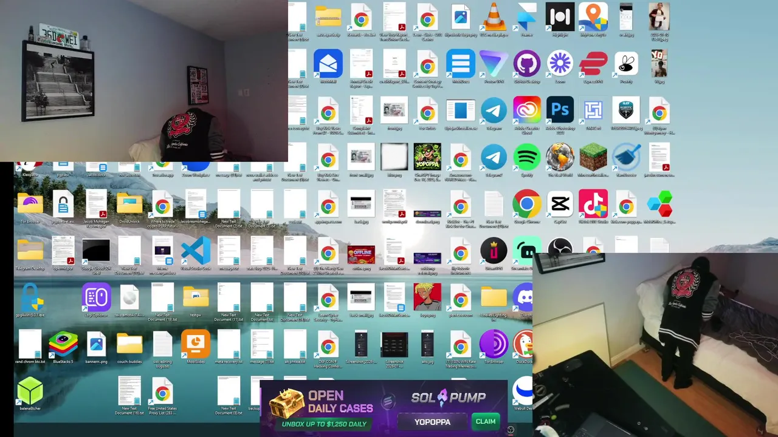Screen dimensions: 778x437
Task: Open the VLC media player desktop shortcut
Action: 494,17
